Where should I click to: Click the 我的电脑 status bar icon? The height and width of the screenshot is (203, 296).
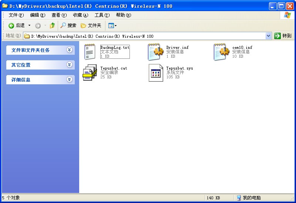[239, 198]
